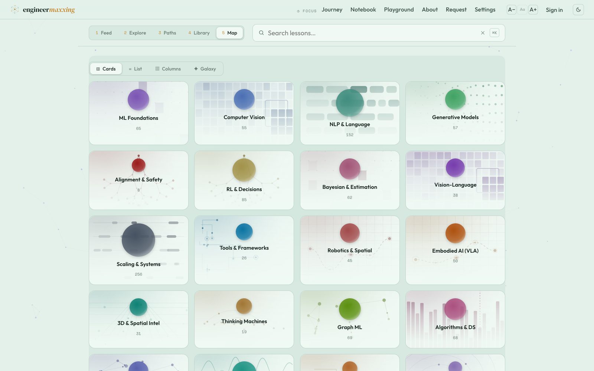Image resolution: width=594 pixels, height=371 pixels.
Task: Open the Feed tab
Action: pyautogui.click(x=104, y=33)
